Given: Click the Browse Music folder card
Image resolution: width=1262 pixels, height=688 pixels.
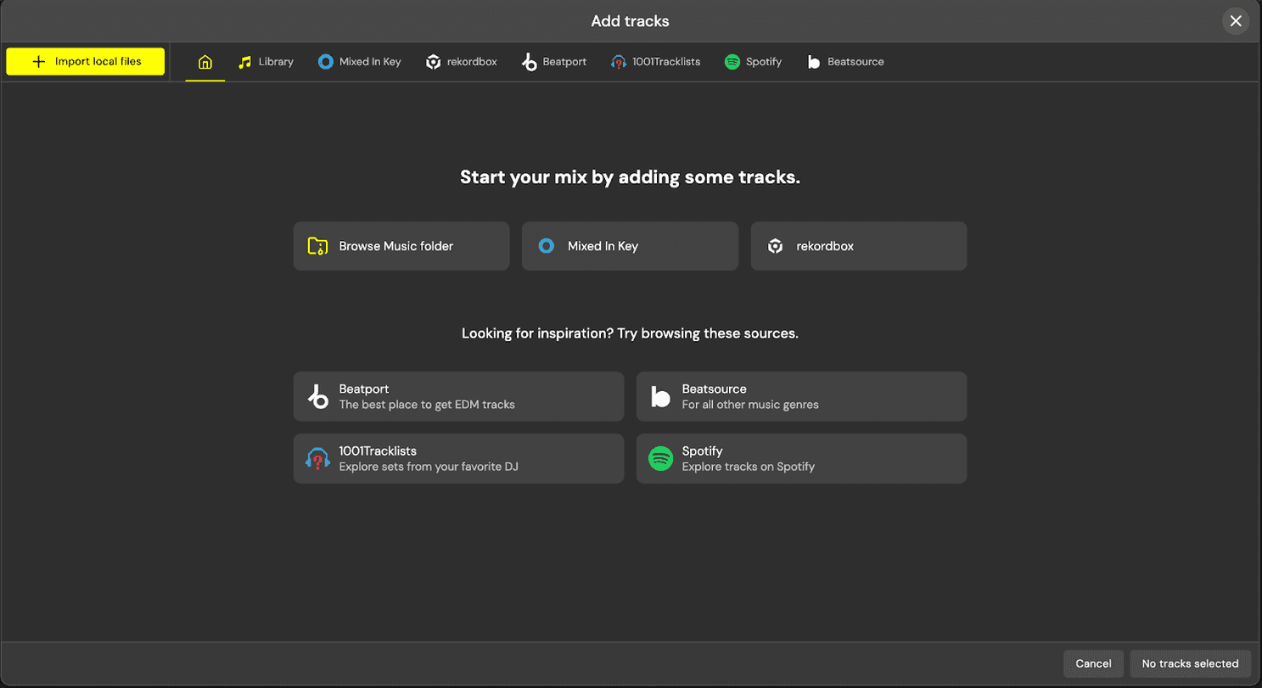Looking at the screenshot, I should 401,246.
